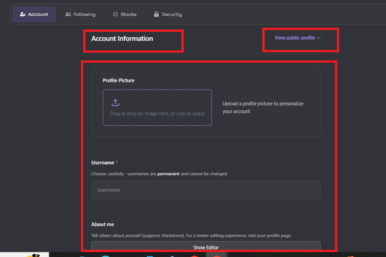The image size is (386, 257).
Task: Click the prohibited circle icon beside Blocks
Action: (115, 15)
